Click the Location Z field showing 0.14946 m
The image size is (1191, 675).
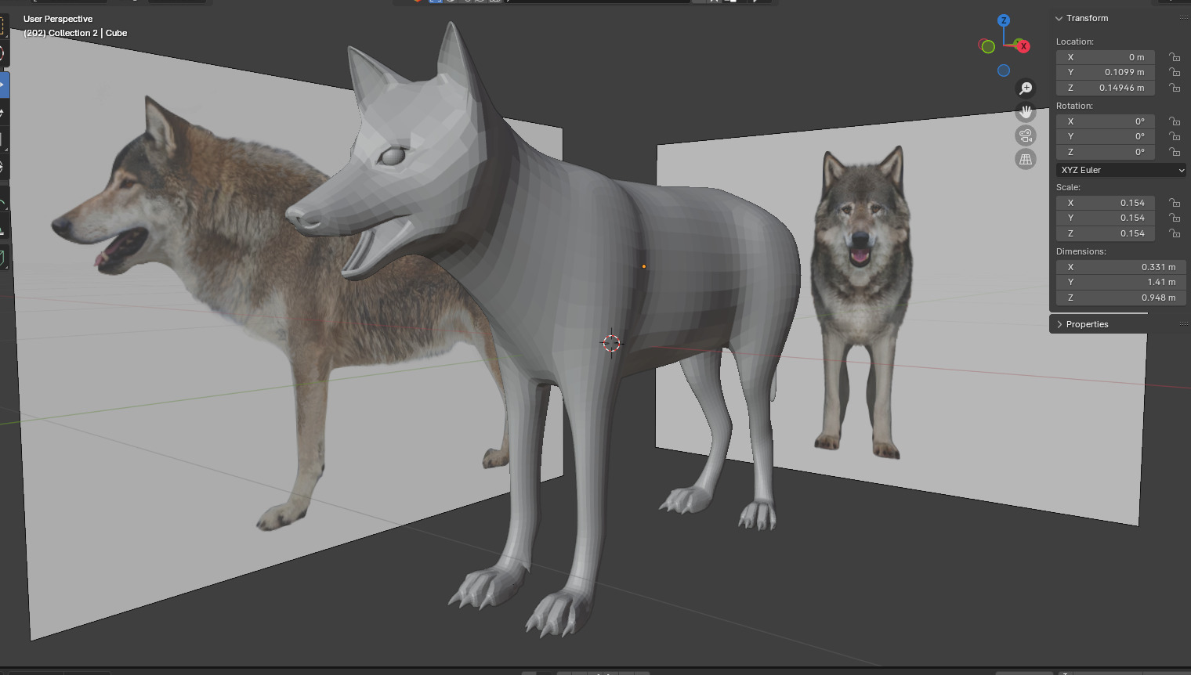pos(1106,88)
